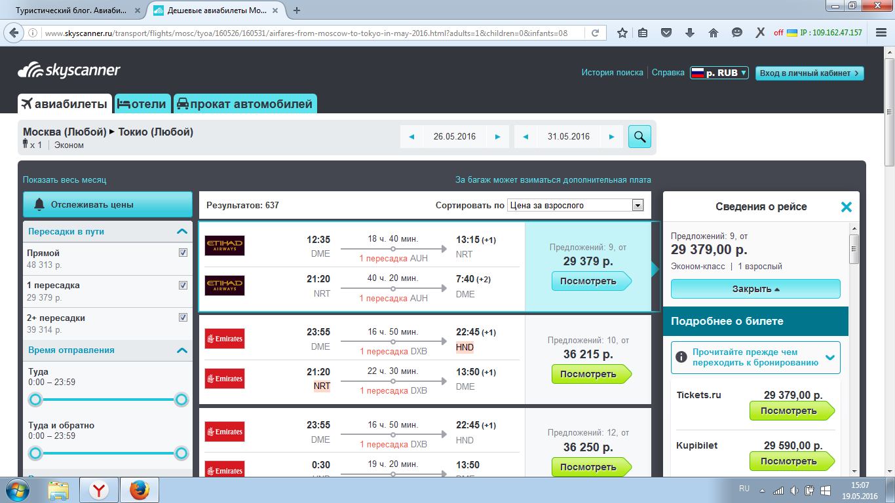The width and height of the screenshot is (895, 503).
Task: Expand Прочитайте прежде чем переходить к бронированию
Action: [x=755, y=358]
